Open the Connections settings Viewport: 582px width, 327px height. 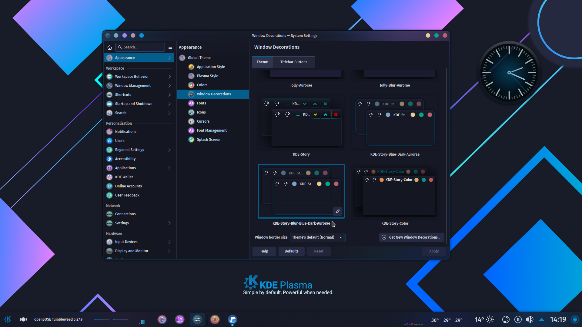tap(139, 214)
